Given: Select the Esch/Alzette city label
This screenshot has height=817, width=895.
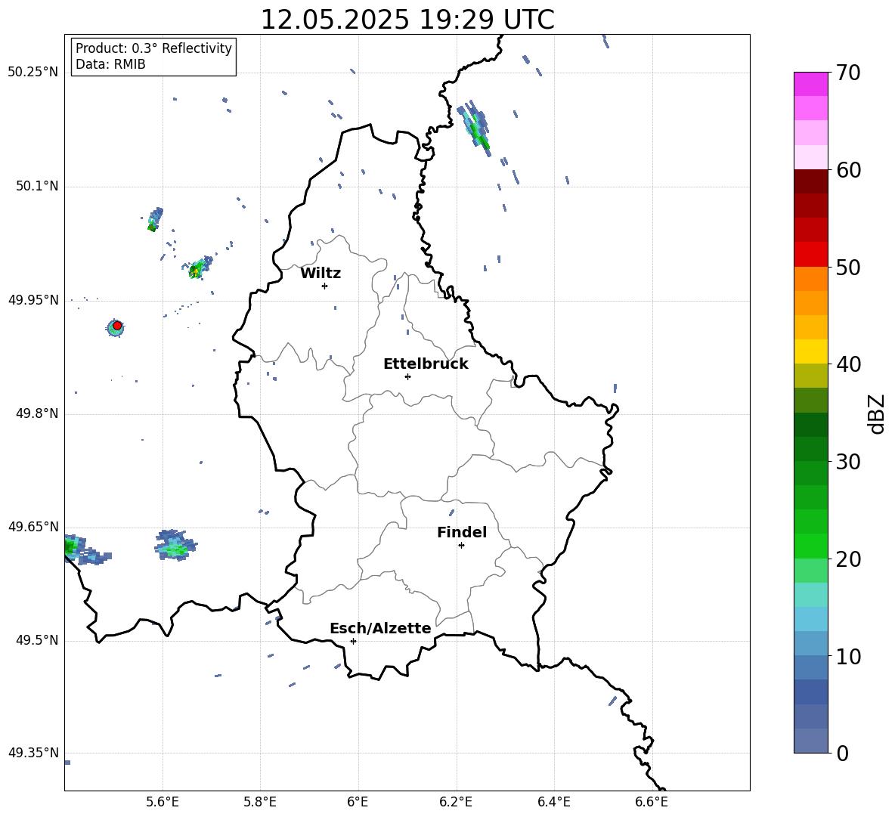Looking at the screenshot, I should click(x=380, y=628).
